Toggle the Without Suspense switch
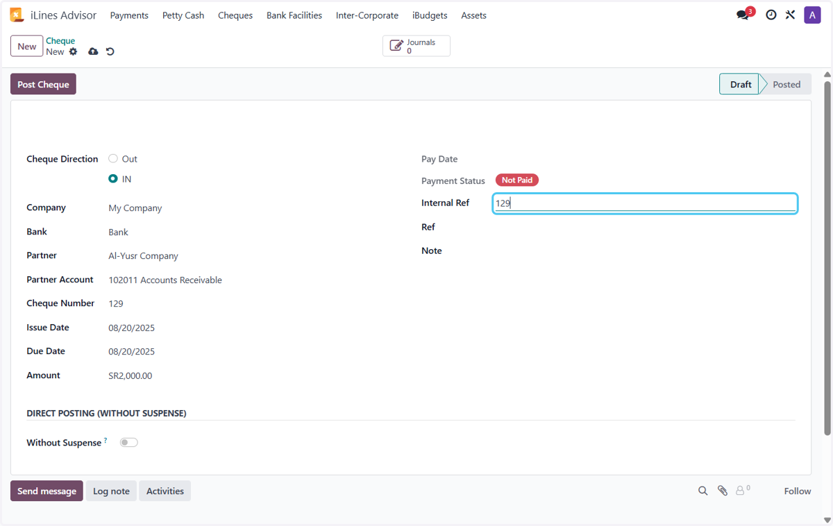 click(x=129, y=442)
